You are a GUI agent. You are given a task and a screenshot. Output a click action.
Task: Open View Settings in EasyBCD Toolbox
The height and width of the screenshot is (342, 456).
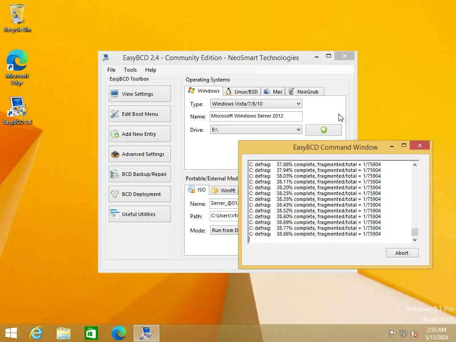click(x=139, y=94)
